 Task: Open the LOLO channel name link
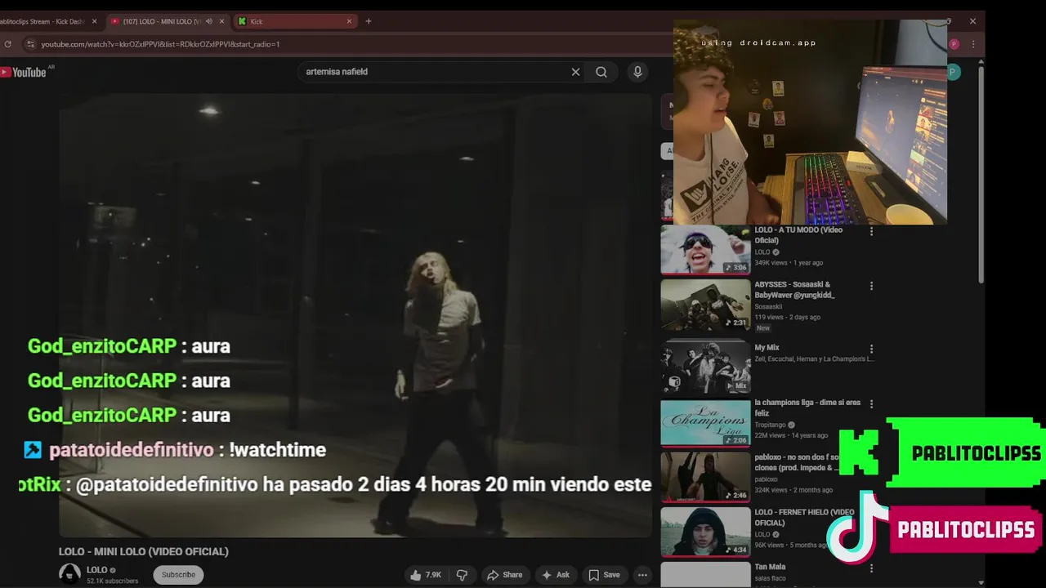pyautogui.click(x=97, y=570)
